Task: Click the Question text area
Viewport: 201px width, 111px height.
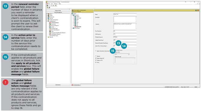Action: (x=125, y=26)
